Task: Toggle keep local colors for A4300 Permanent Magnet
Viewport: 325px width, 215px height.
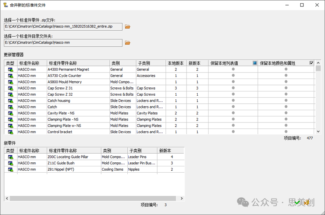Action: coord(286,69)
